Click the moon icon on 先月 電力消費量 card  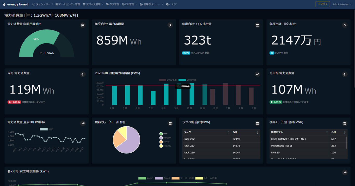point(83,74)
